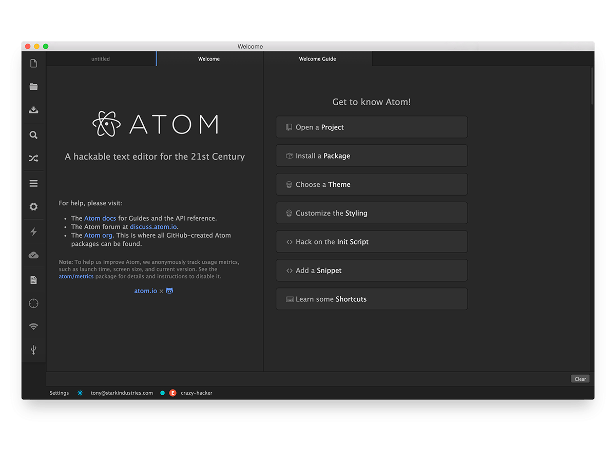The height and width of the screenshot is (462, 616).
Task: Expand the Learn some Shortcuts section
Action: tap(372, 299)
